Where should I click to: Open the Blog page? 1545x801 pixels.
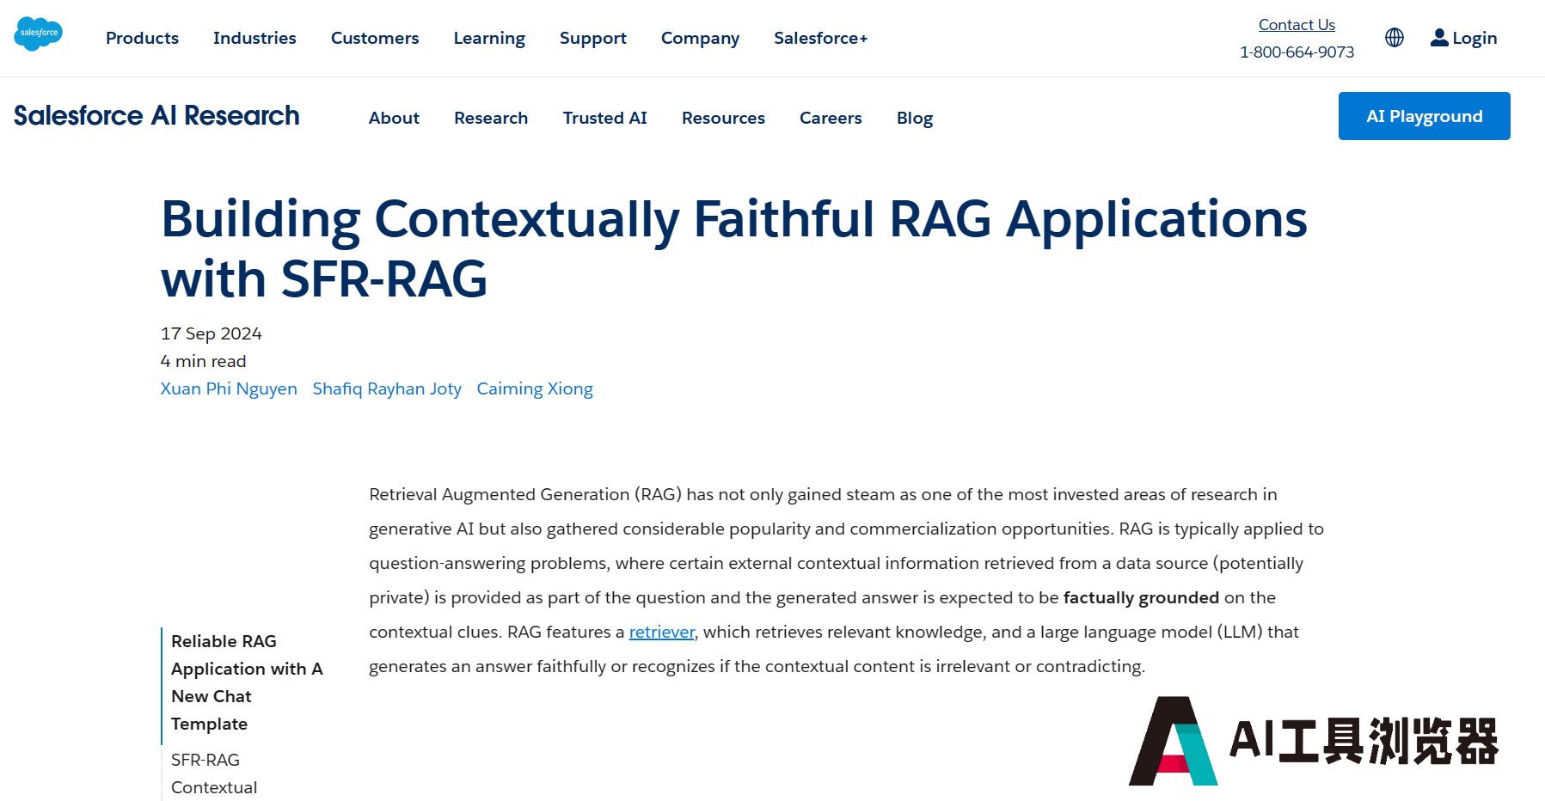click(x=915, y=118)
